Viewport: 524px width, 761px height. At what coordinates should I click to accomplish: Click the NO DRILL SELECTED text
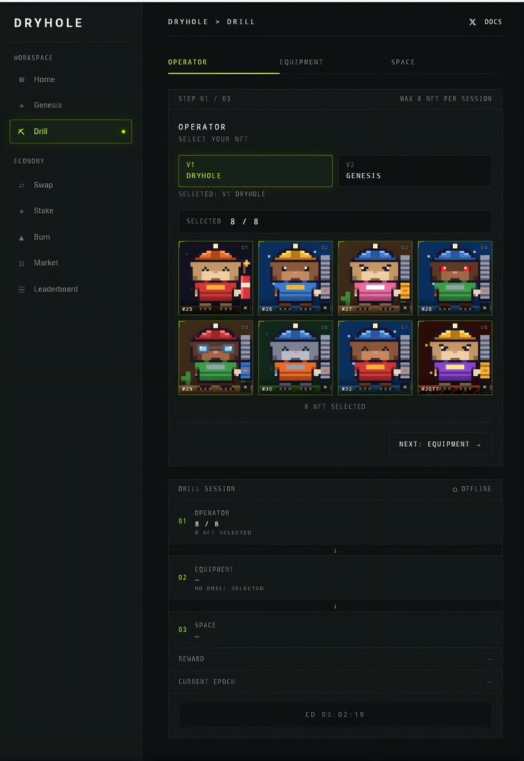click(x=229, y=588)
